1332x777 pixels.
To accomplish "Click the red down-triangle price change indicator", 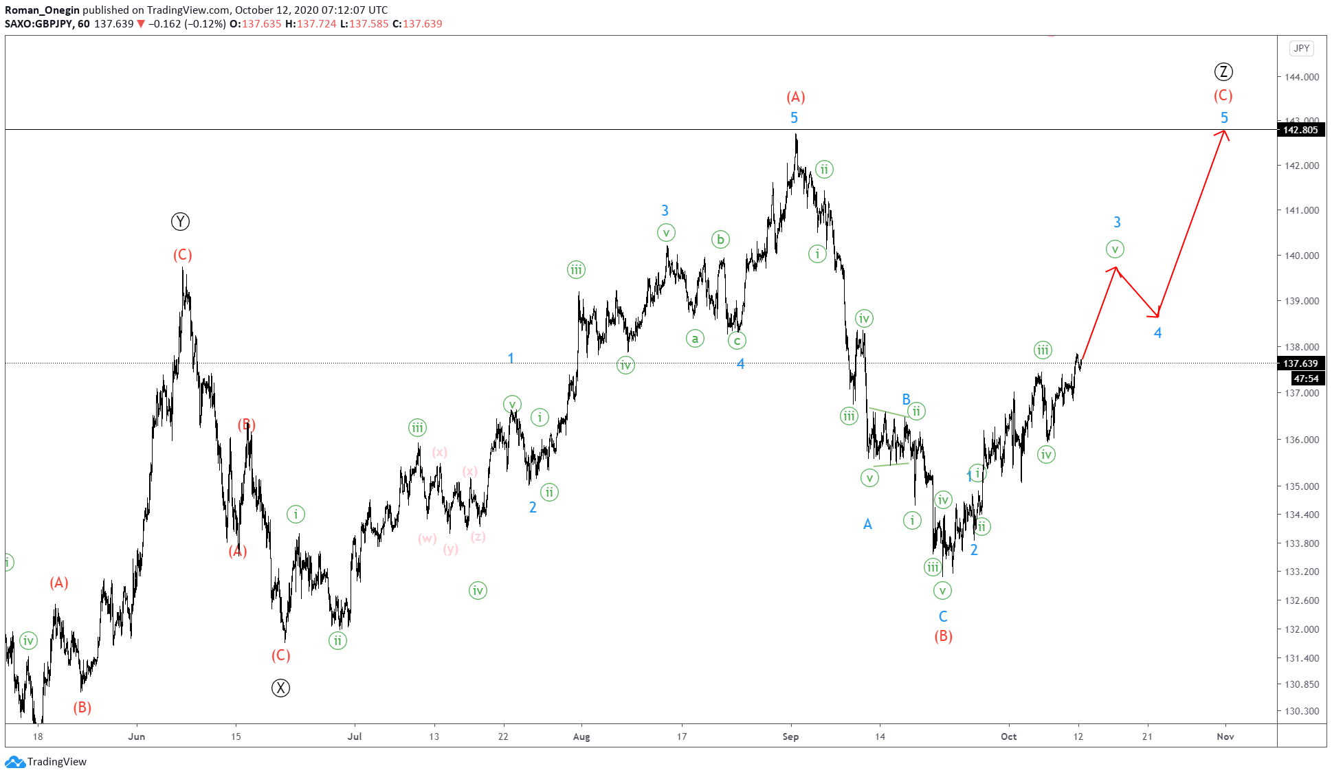I will pyautogui.click(x=141, y=24).
